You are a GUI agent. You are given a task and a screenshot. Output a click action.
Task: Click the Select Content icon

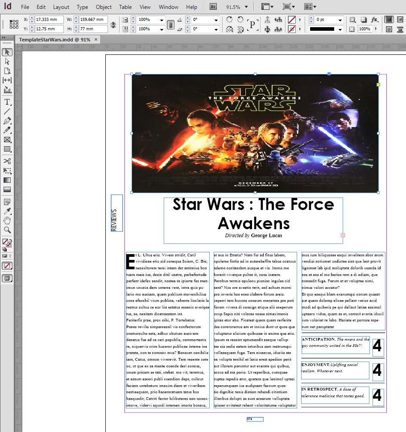point(267,29)
